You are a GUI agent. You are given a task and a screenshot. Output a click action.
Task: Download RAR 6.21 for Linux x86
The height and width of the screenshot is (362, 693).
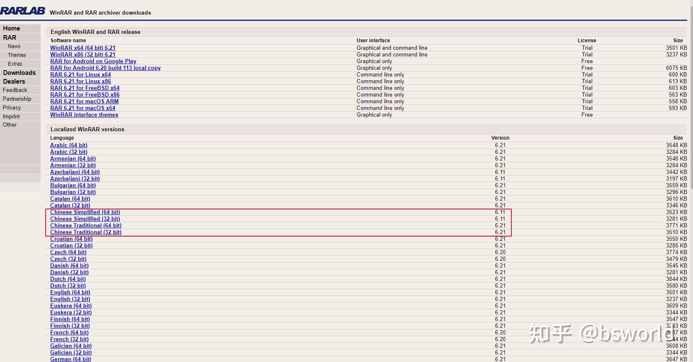pyautogui.click(x=80, y=82)
